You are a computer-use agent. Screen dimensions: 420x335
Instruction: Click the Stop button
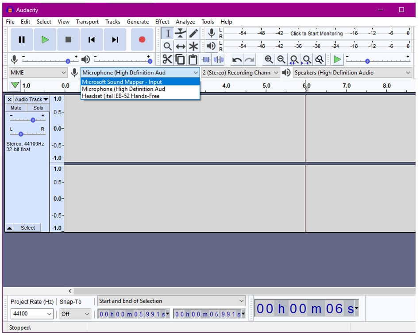(x=68, y=40)
